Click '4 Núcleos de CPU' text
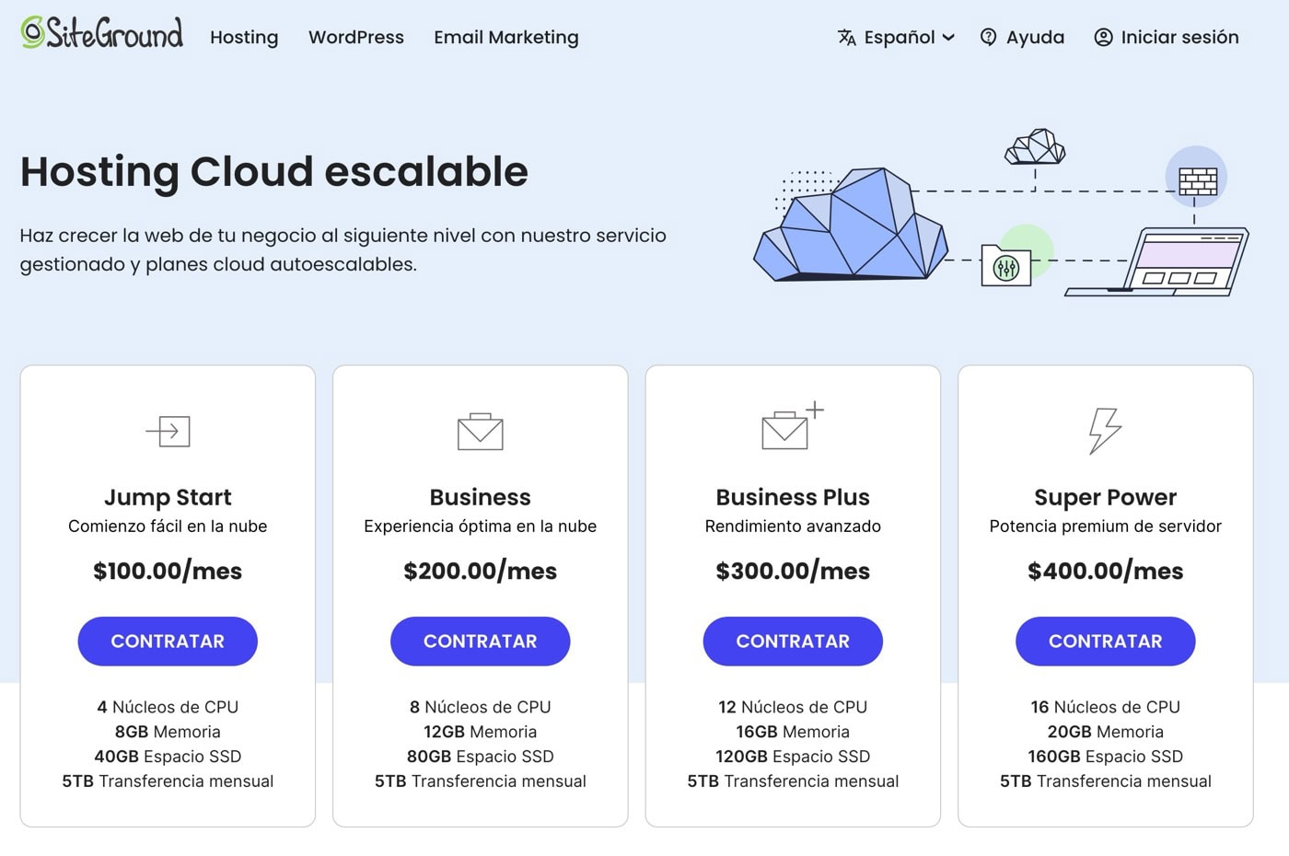This screenshot has height=856, width=1289. (168, 707)
